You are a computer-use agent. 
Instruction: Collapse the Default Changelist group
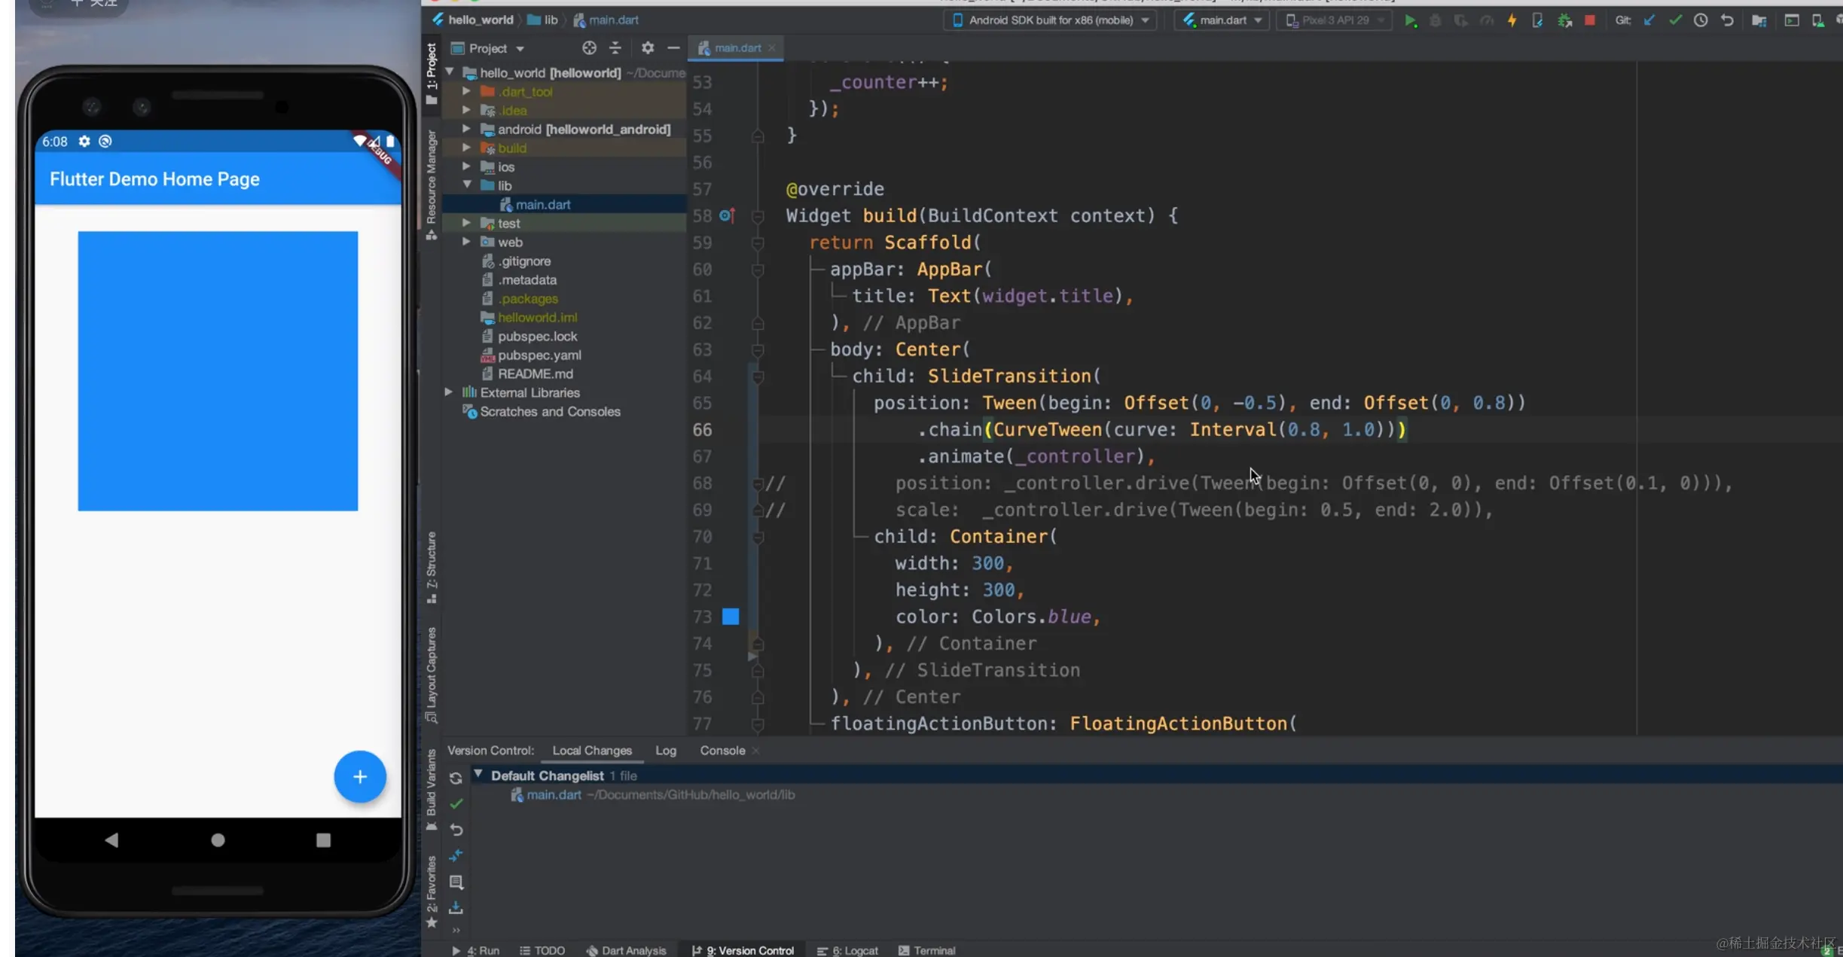coord(478,775)
